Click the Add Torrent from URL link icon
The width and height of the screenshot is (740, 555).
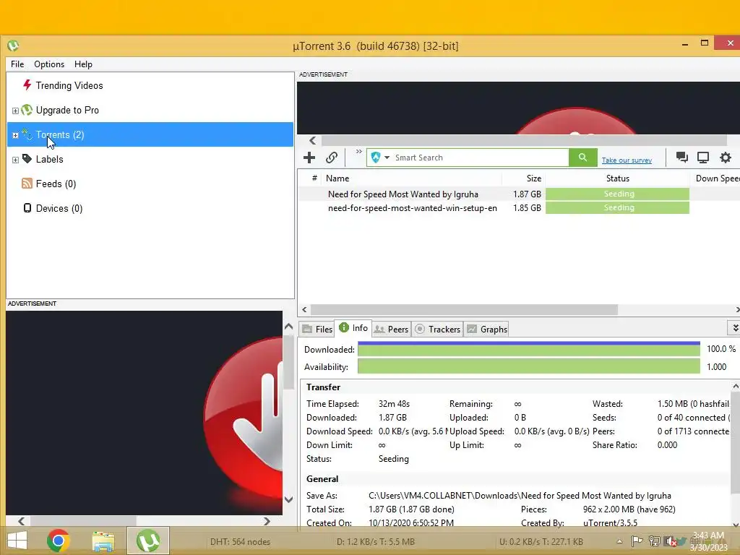point(332,158)
